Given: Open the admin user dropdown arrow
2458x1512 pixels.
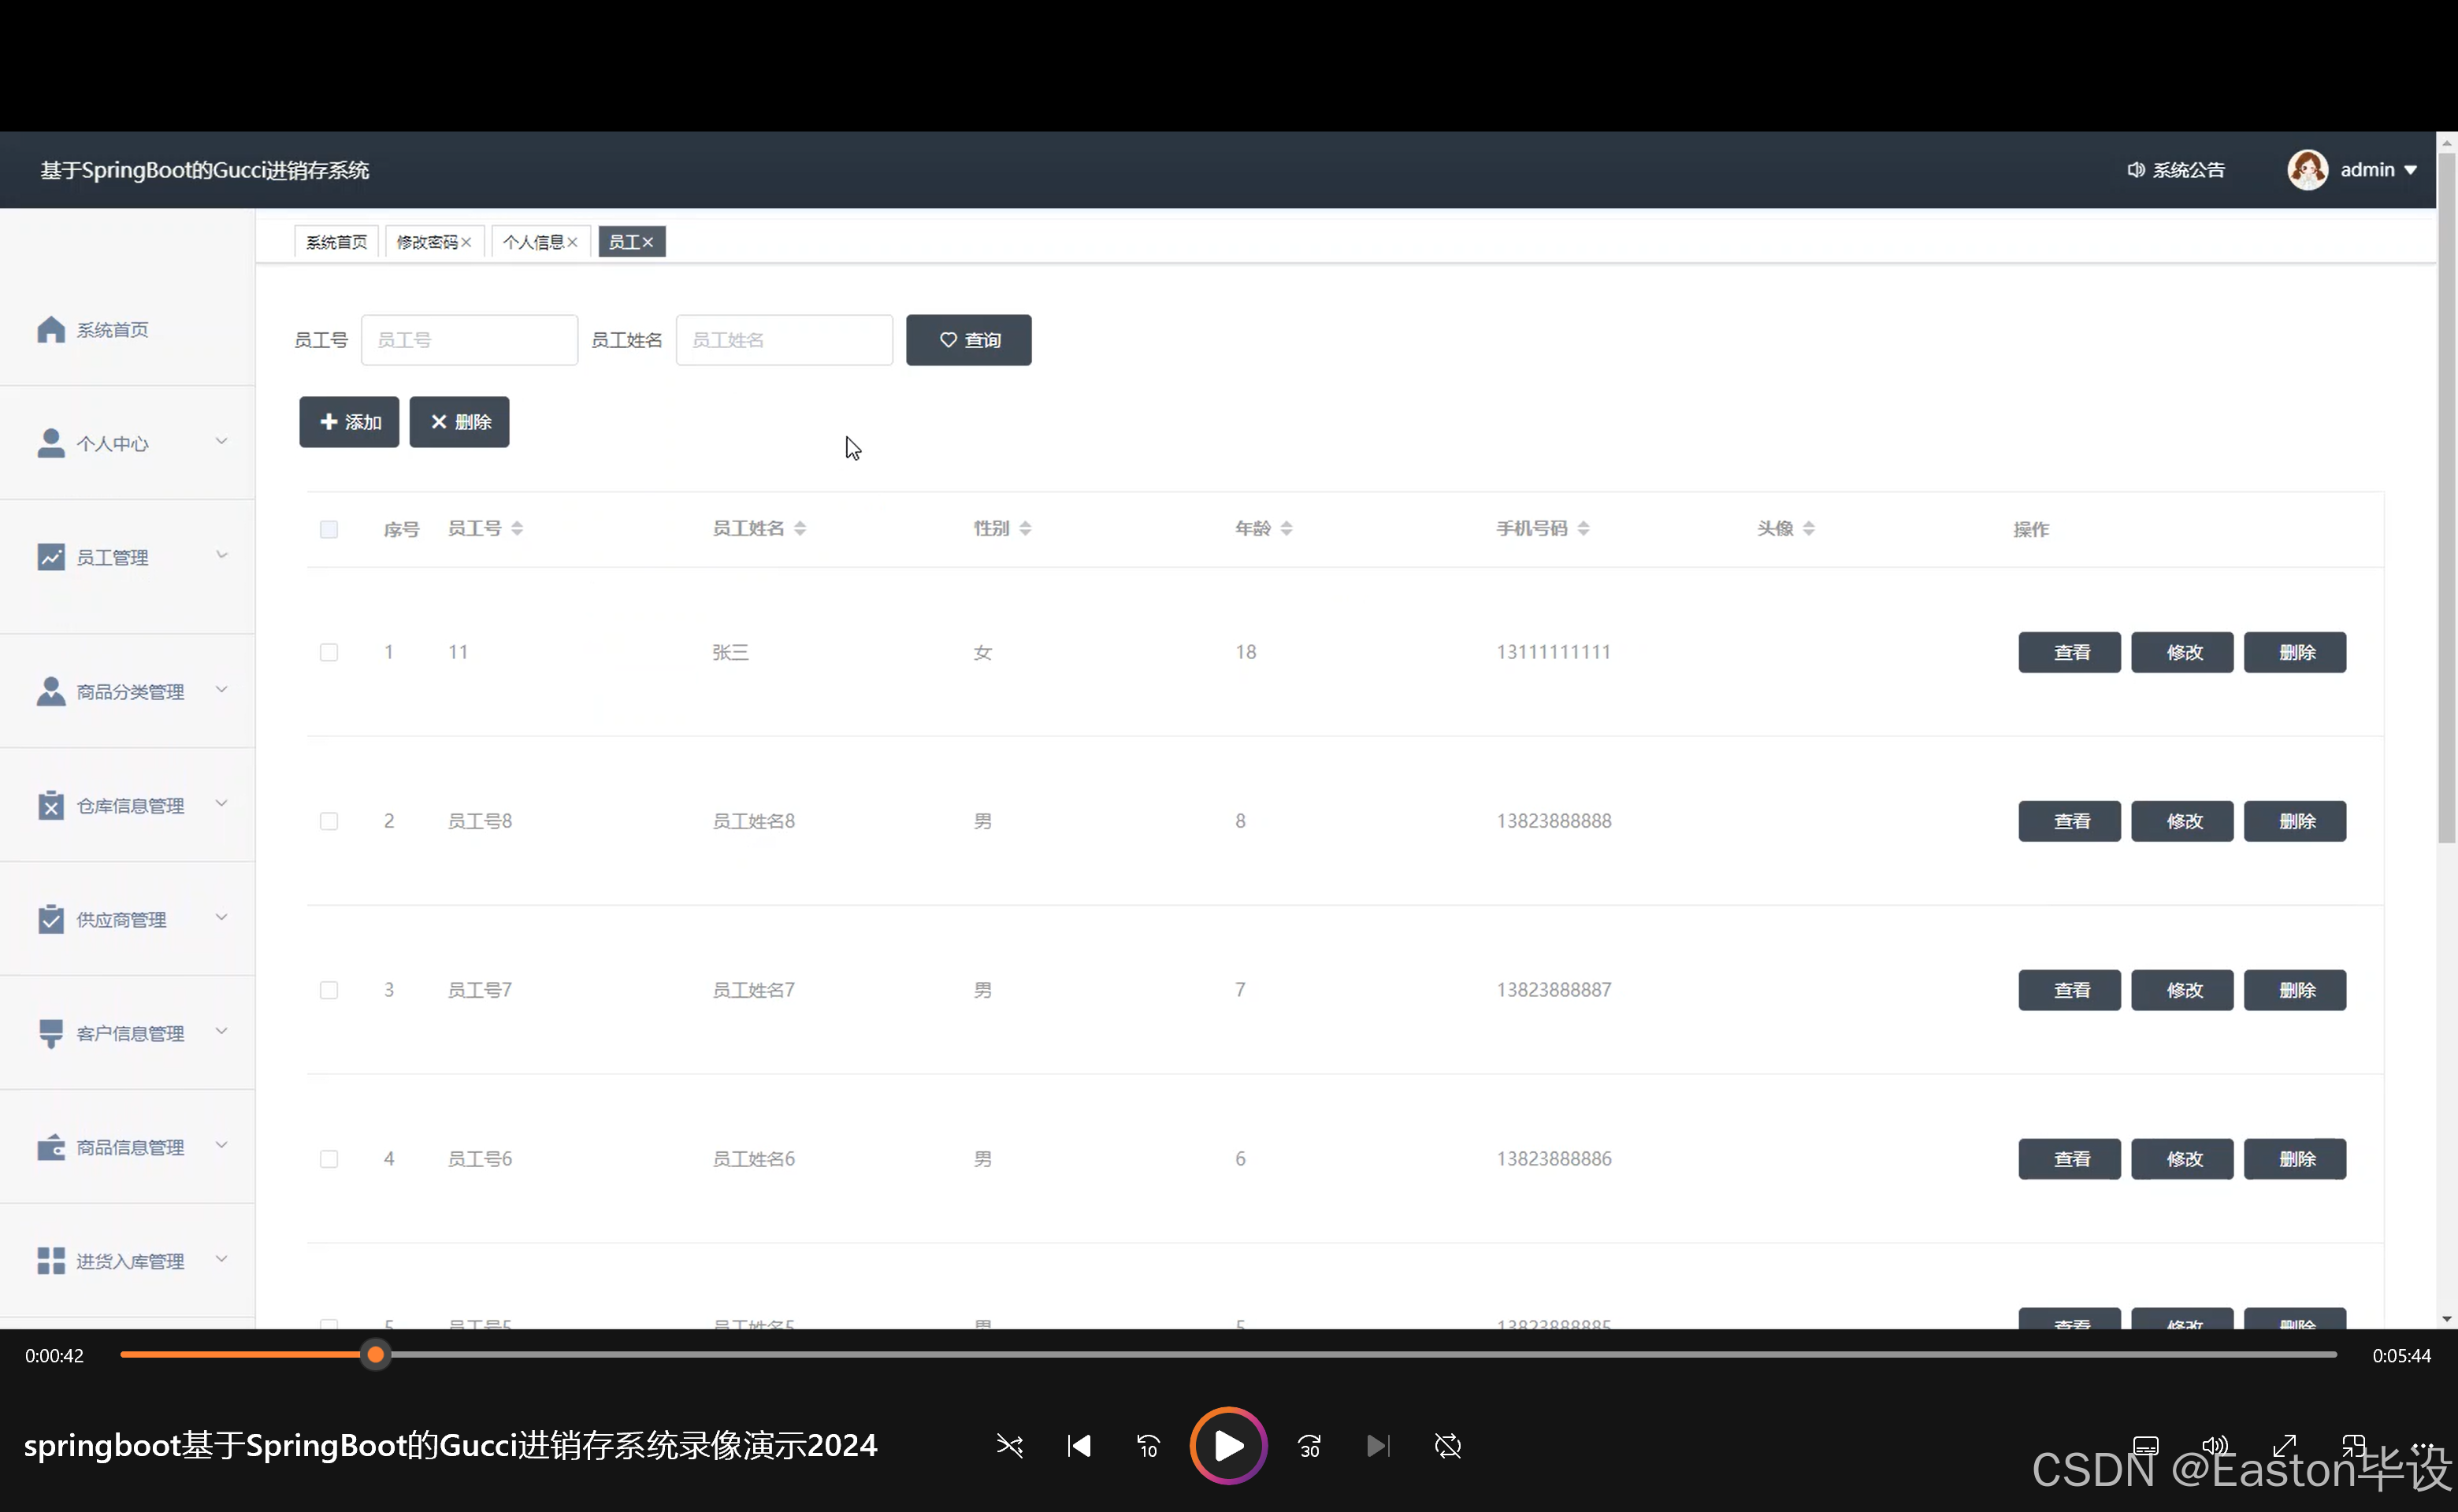Looking at the screenshot, I should click(2411, 170).
